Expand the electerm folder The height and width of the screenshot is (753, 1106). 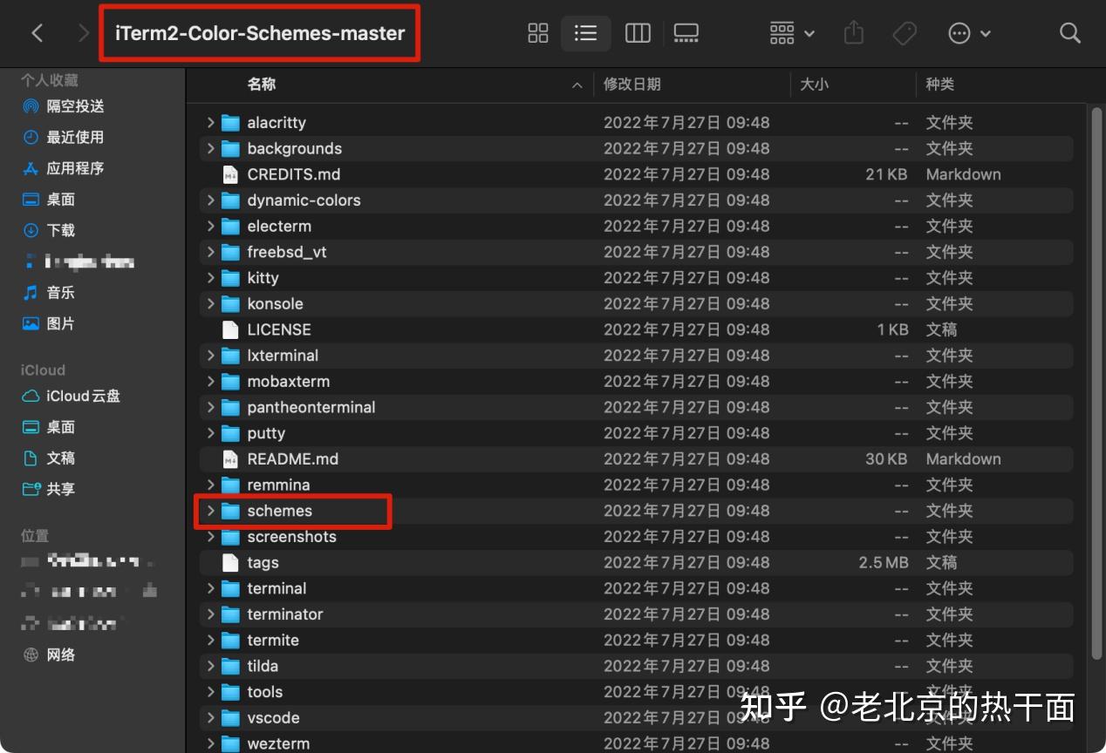coord(210,226)
